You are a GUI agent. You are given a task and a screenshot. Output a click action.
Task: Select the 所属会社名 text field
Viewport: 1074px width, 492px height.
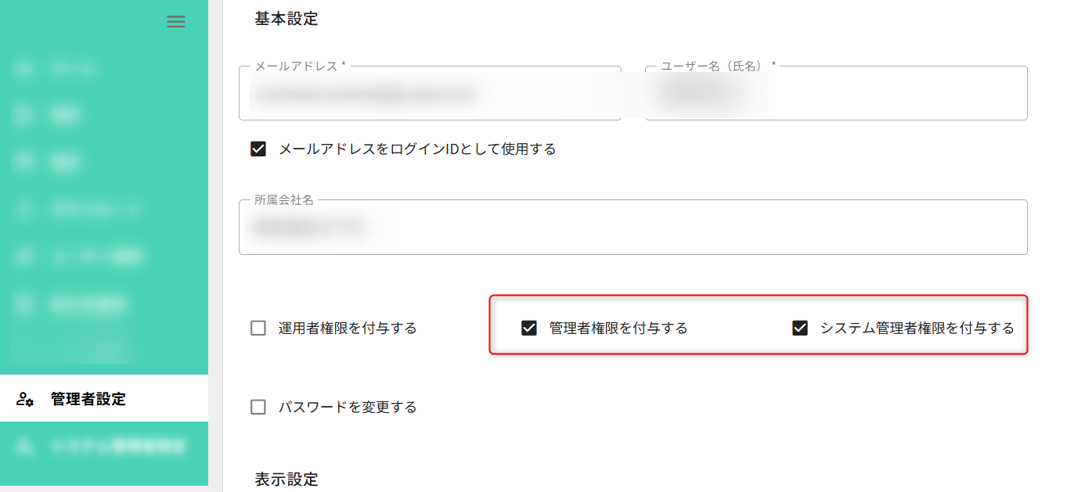pyautogui.click(x=633, y=228)
